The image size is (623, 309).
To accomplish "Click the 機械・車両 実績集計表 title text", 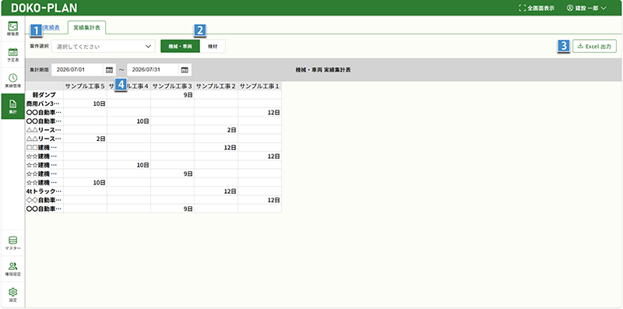I will pyautogui.click(x=323, y=70).
